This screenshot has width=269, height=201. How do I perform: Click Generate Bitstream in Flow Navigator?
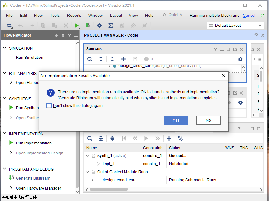[33, 178]
